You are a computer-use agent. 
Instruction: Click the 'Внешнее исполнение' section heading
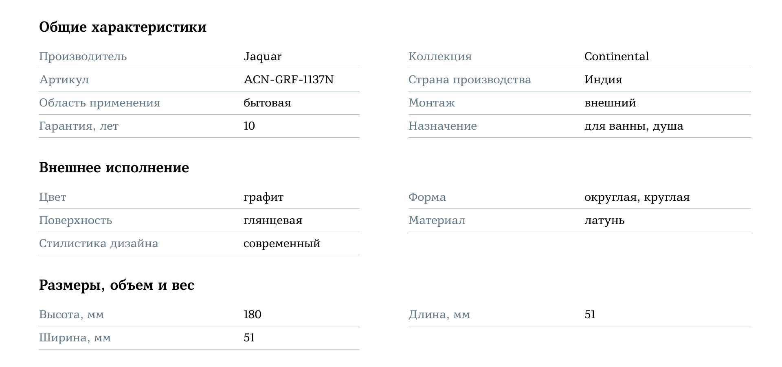tap(114, 168)
